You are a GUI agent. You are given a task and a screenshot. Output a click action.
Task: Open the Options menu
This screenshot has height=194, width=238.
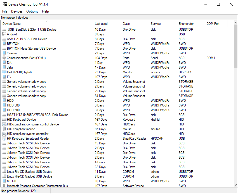pos(32,11)
